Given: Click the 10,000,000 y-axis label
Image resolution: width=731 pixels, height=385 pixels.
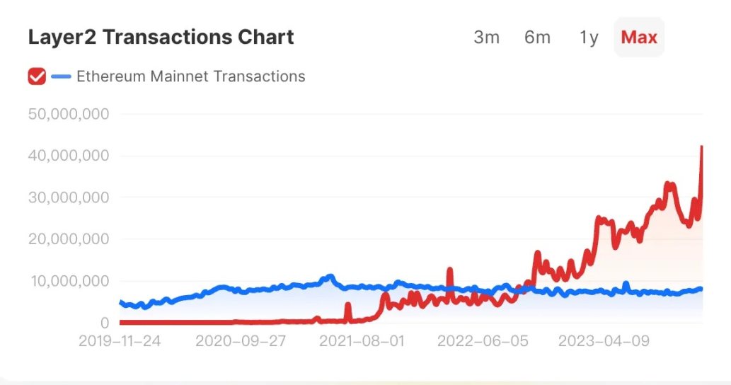Looking at the screenshot, I should [68, 281].
